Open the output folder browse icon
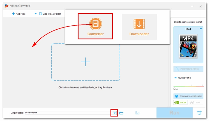209x121 pixels. (x=121, y=113)
